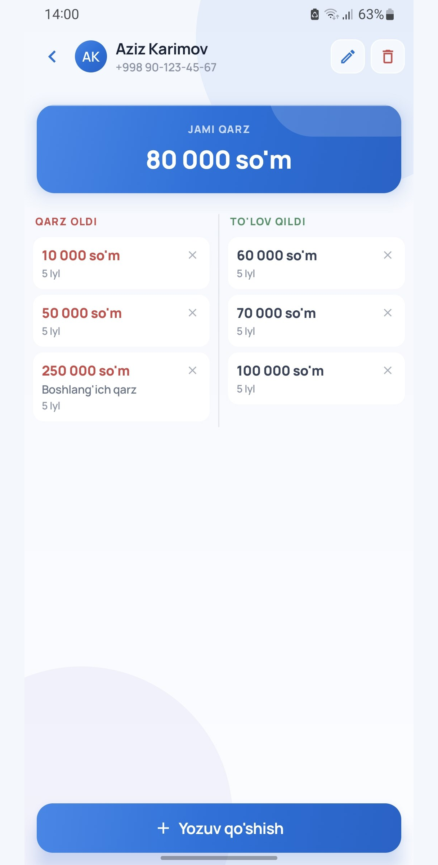Remove the 50 000 so'm debt entry
Screen dimensions: 438x865
pos(193,313)
